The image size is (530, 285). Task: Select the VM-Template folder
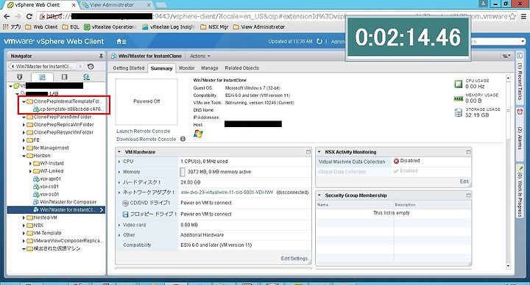[44, 233]
